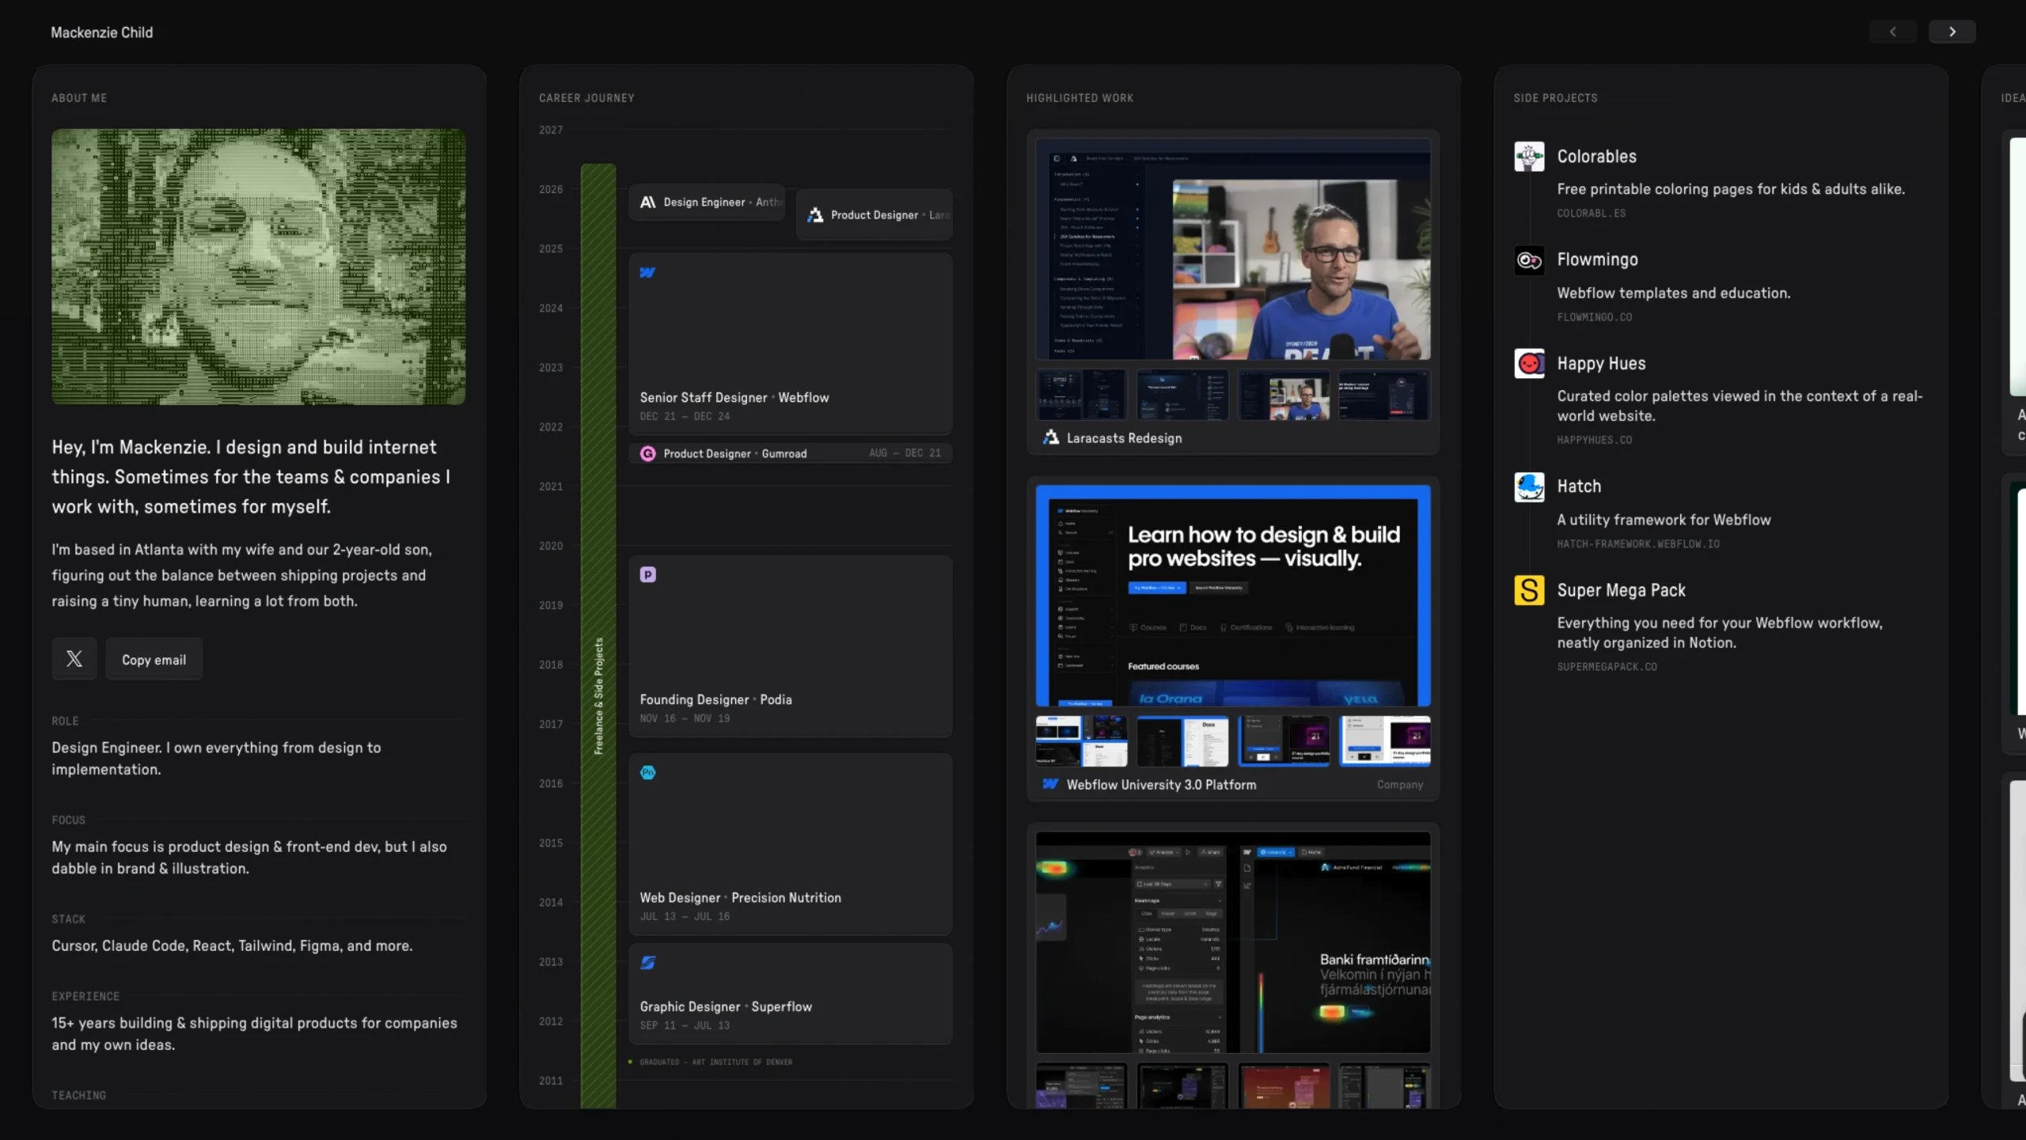Click the CAREER JOURNEY panel heading

click(x=586, y=98)
